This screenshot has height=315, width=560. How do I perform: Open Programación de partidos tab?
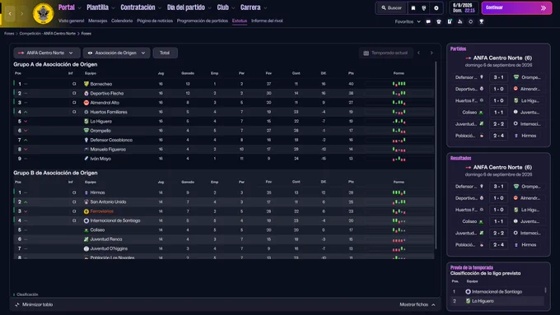[x=202, y=21]
